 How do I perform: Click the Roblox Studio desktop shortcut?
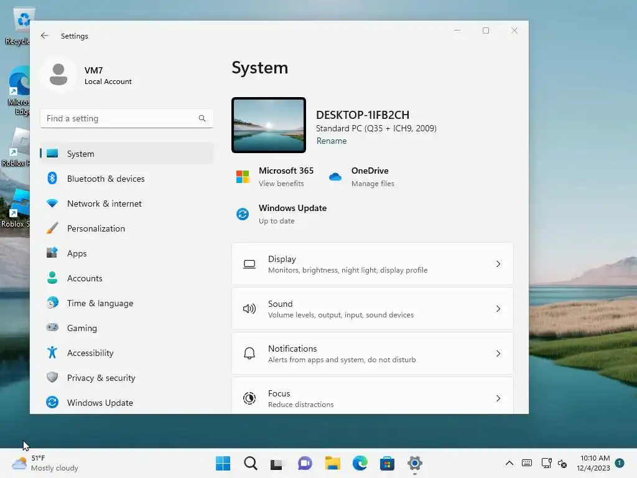coord(17,208)
